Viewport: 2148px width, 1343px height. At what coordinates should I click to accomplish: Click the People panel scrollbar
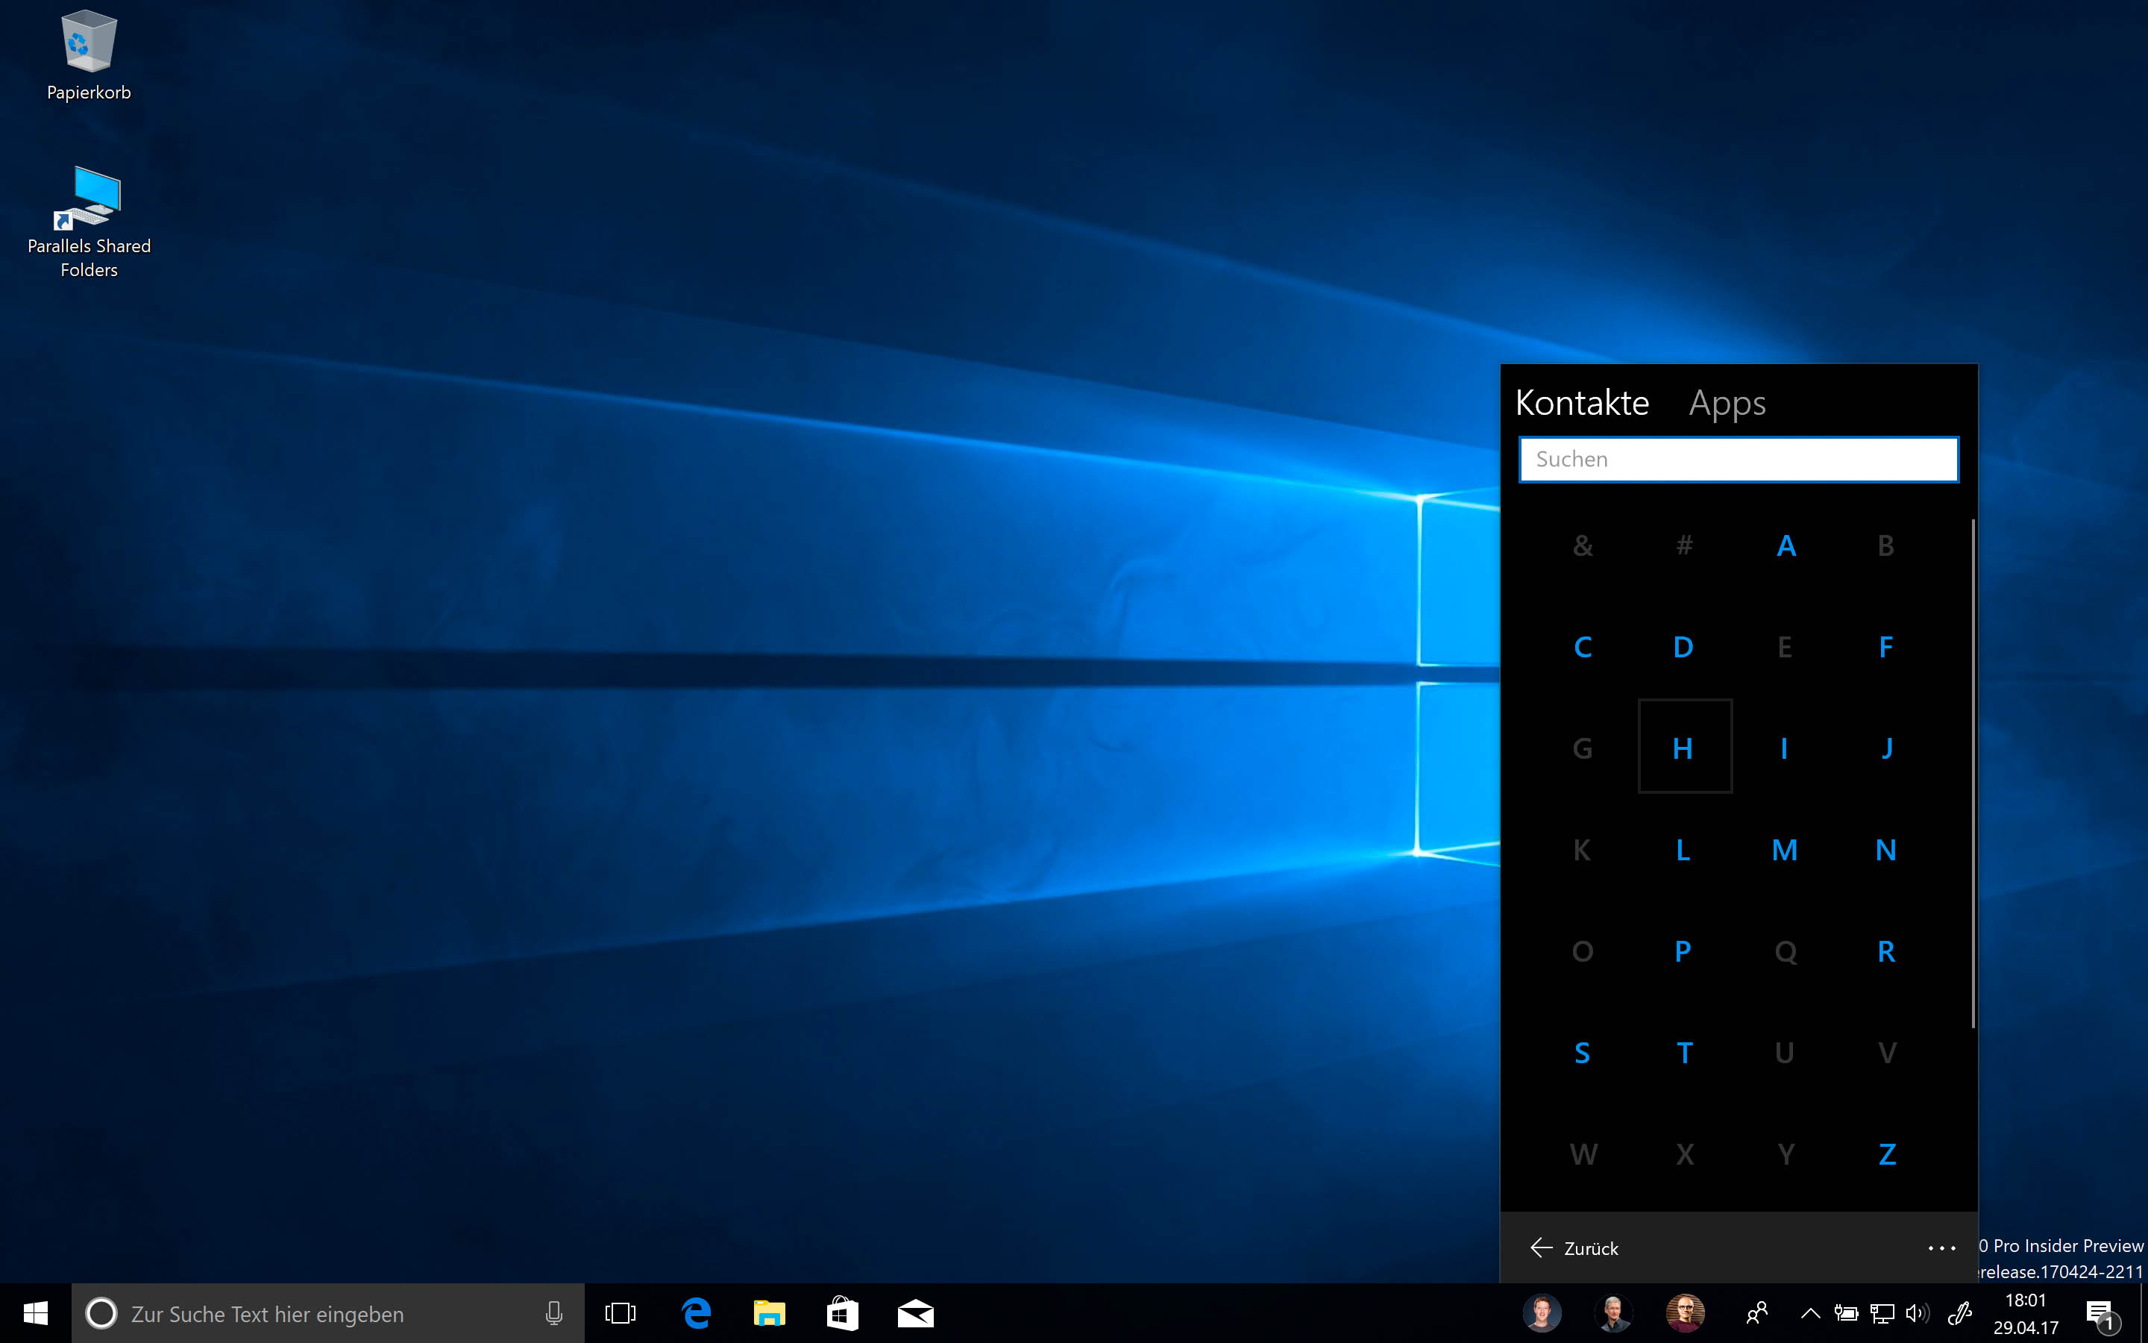(x=1972, y=773)
